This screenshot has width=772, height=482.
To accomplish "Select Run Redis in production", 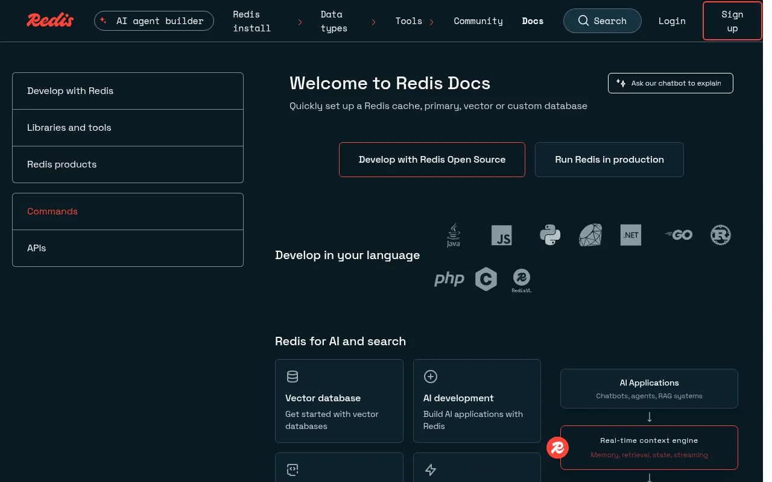I will pos(609,160).
